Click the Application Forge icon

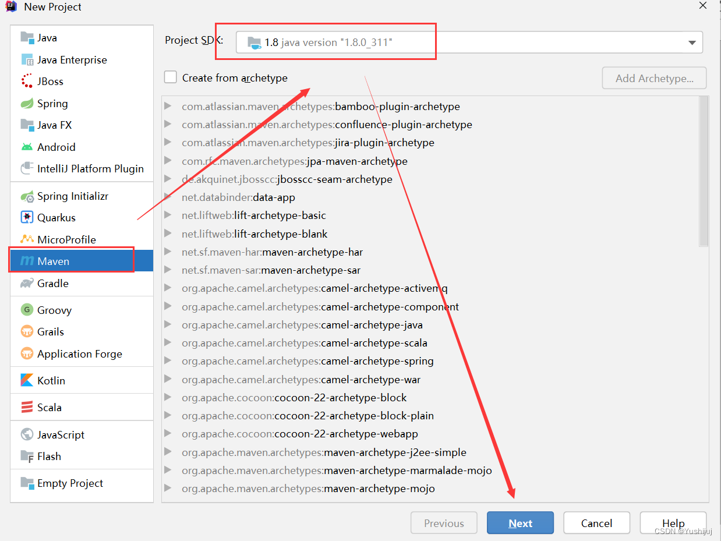pos(27,353)
